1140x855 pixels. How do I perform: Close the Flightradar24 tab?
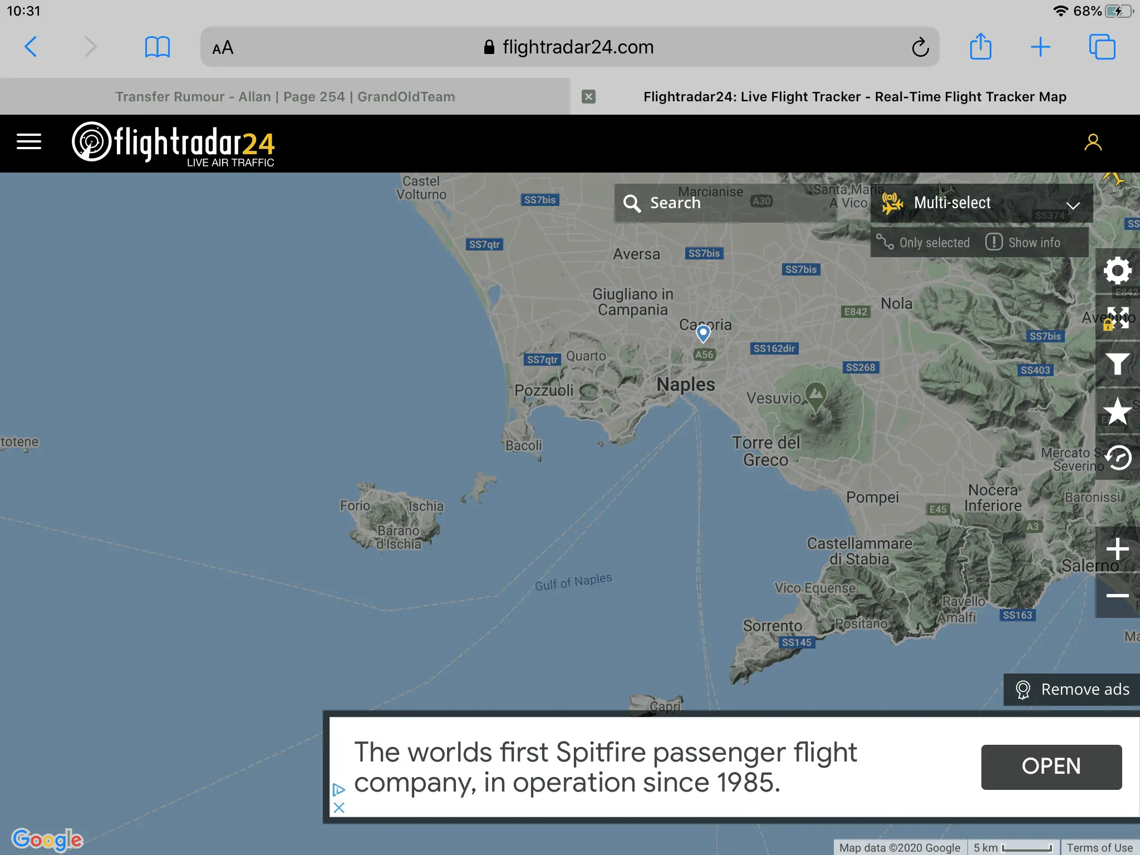588,97
